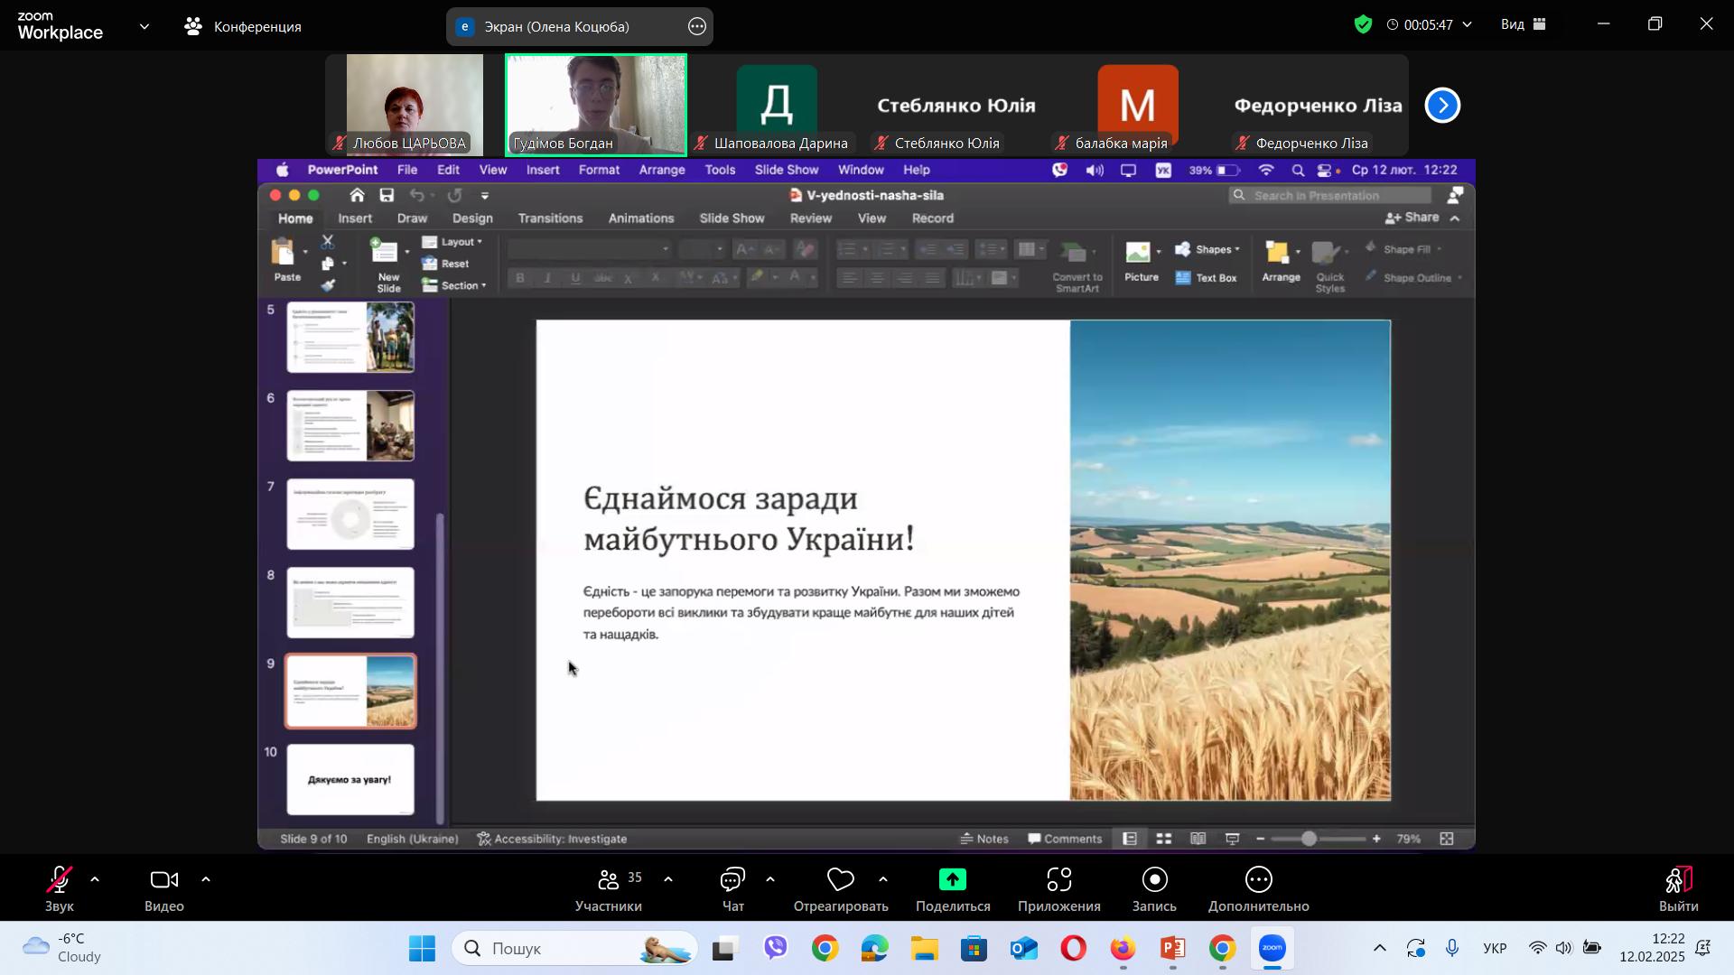
Task: Unmute microphone with the Звук button
Action: pos(60,881)
